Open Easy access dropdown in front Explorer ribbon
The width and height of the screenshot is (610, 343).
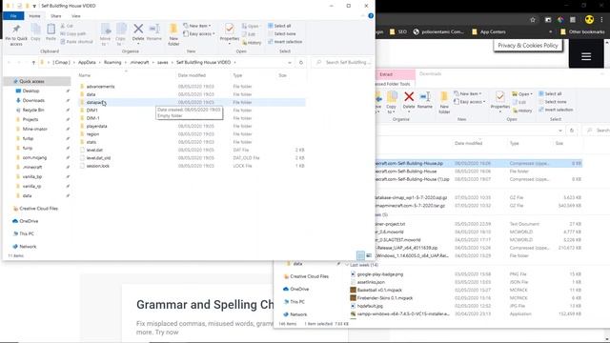199,34
